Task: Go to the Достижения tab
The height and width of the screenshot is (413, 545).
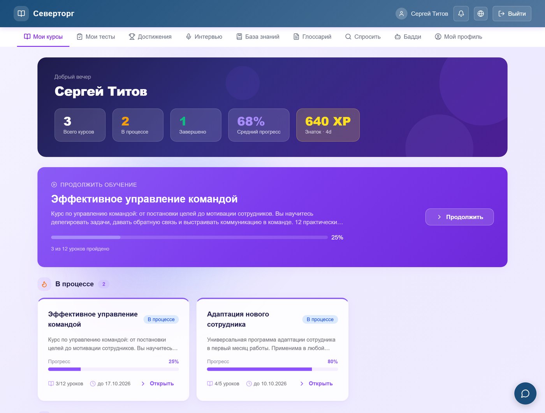Action: (x=150, y=37)
